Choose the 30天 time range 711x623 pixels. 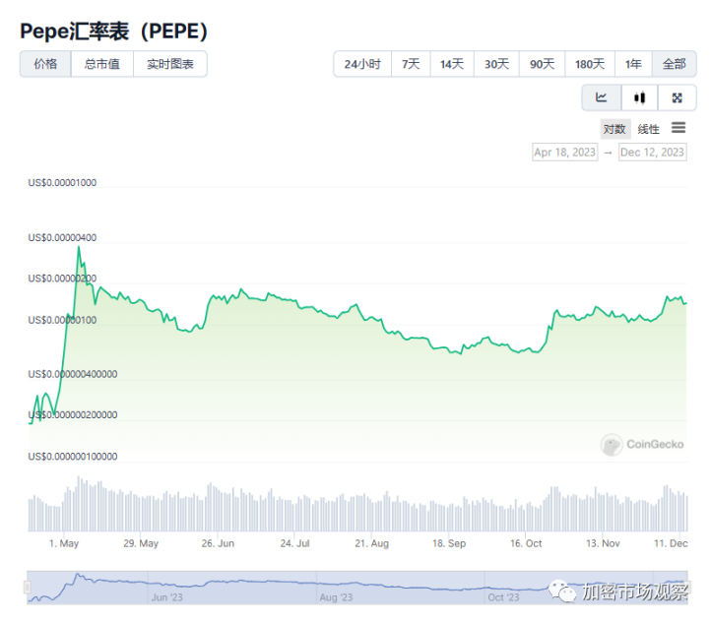[496, 64]
